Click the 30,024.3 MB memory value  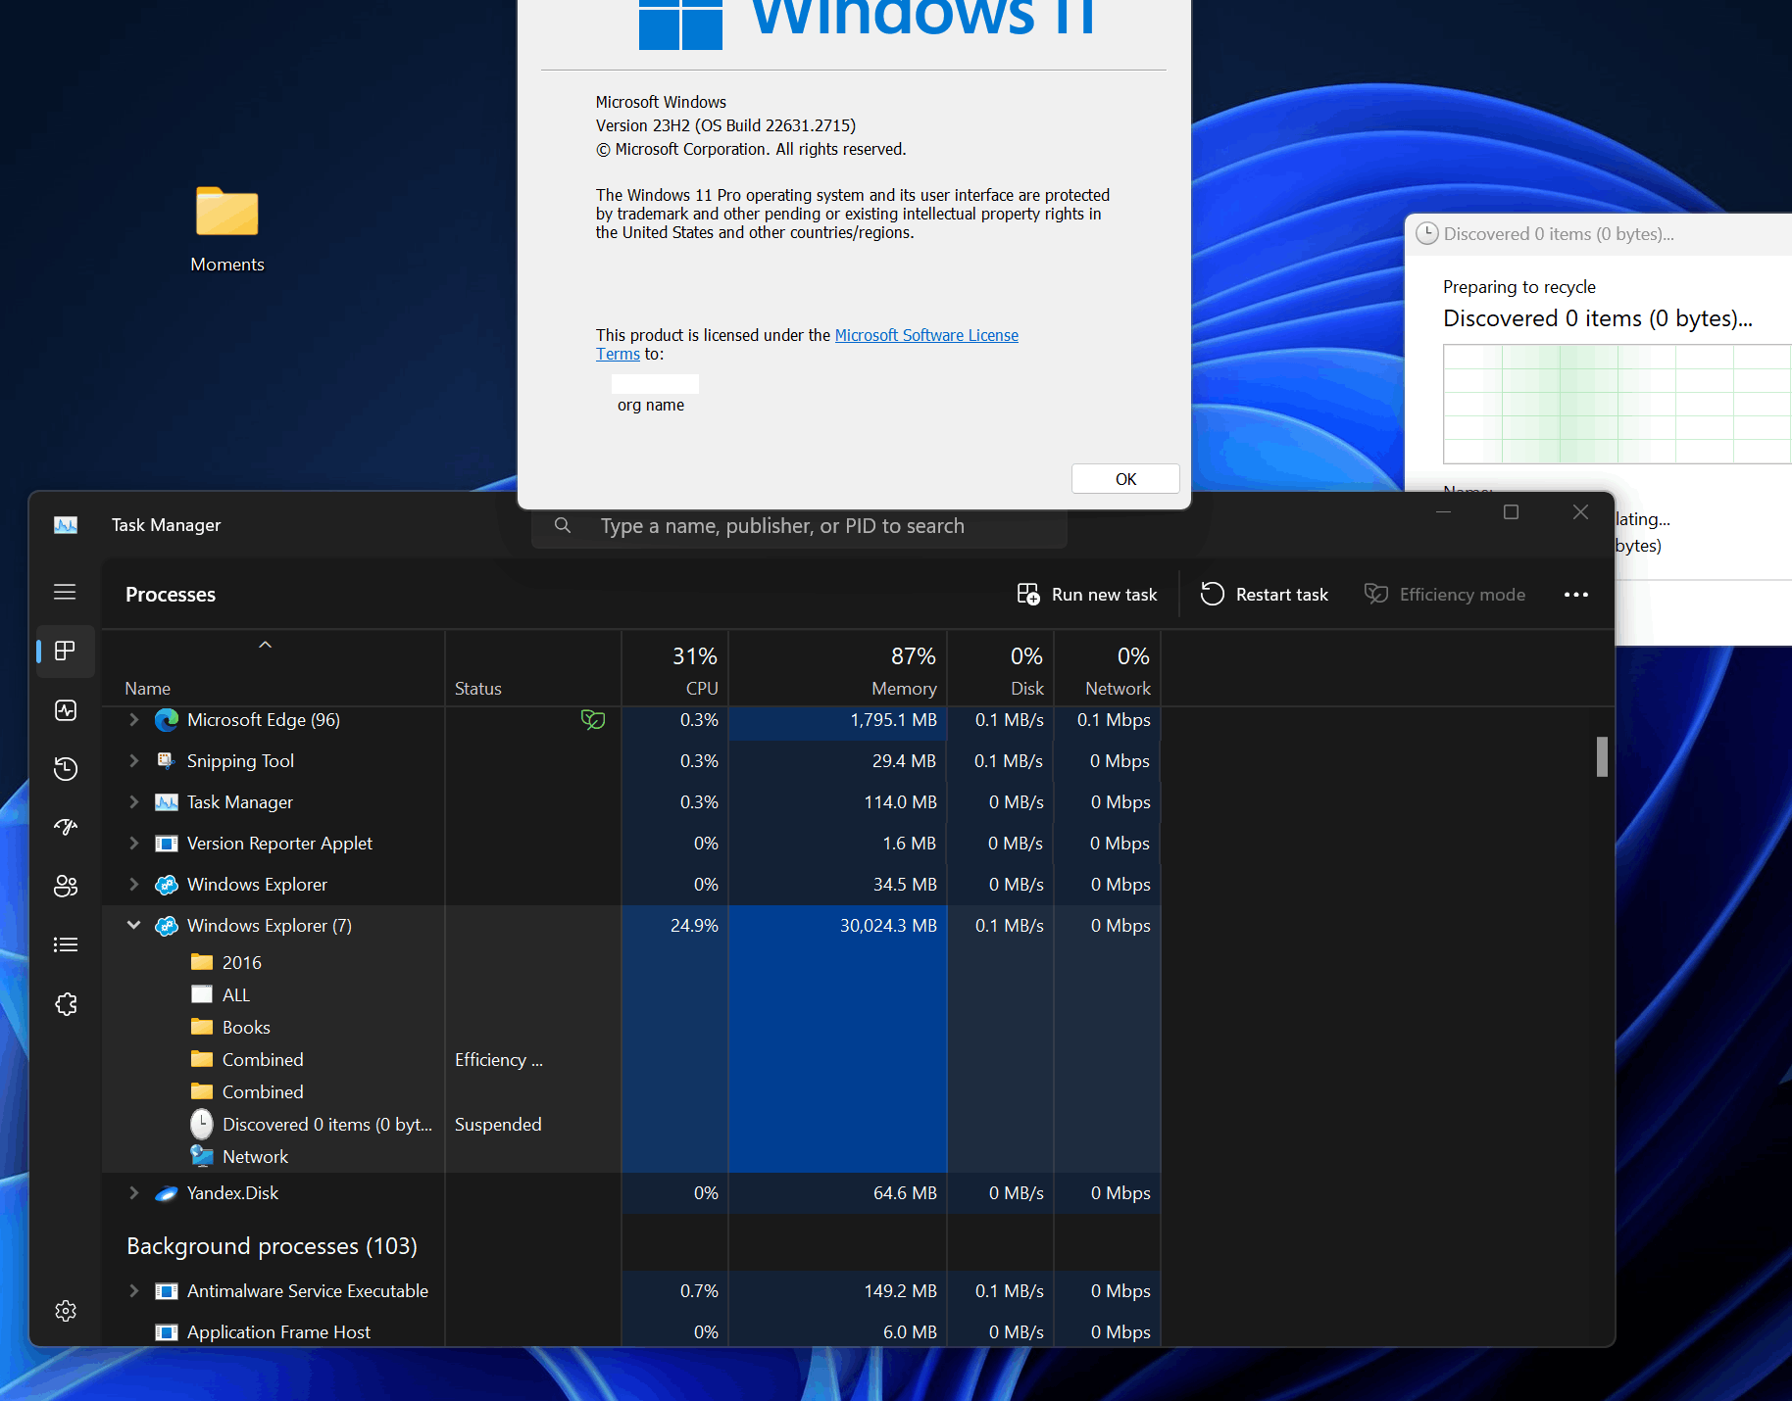coord(888,926)
